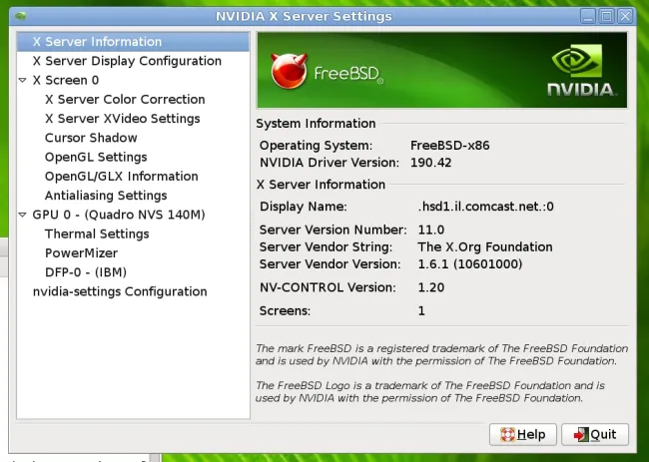
Task: Open Thermal Settings
Action: coord(97,233)
